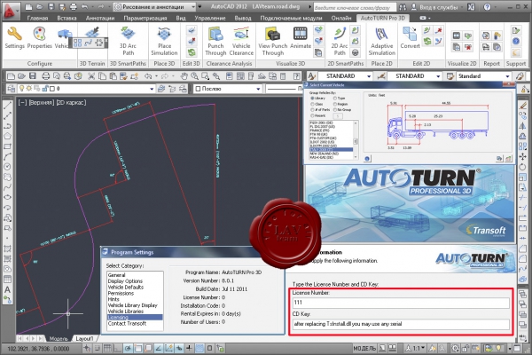
Task: Run the Punch Through clearance tool
Action: tap(215, 41)
